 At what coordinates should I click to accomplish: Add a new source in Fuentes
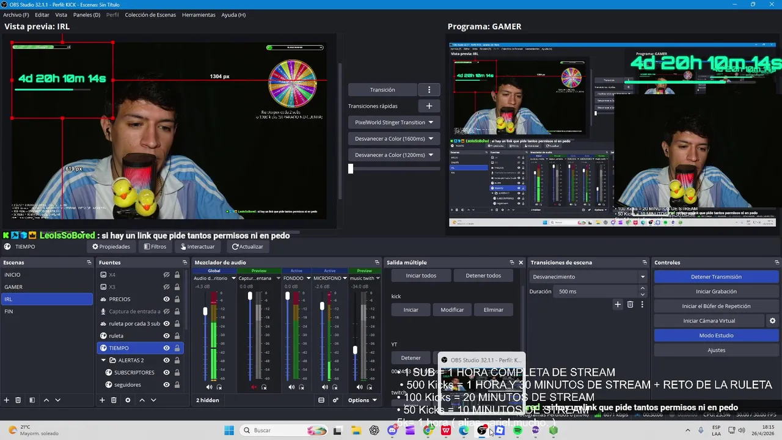pos(102,400)
